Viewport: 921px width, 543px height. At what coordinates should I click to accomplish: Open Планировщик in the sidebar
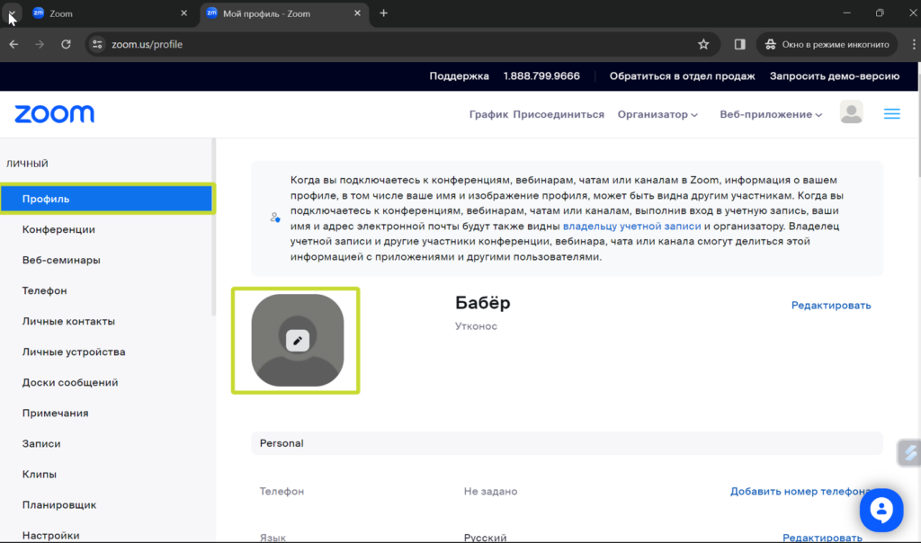click(59, 504)
